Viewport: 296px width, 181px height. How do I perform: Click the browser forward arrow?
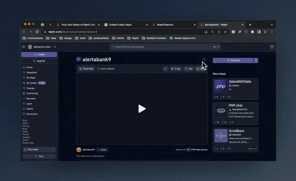pyautogui.click(x=31, y=32)
